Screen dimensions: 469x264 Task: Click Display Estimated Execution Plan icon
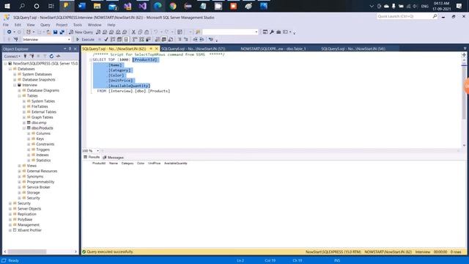coord(113,39)
